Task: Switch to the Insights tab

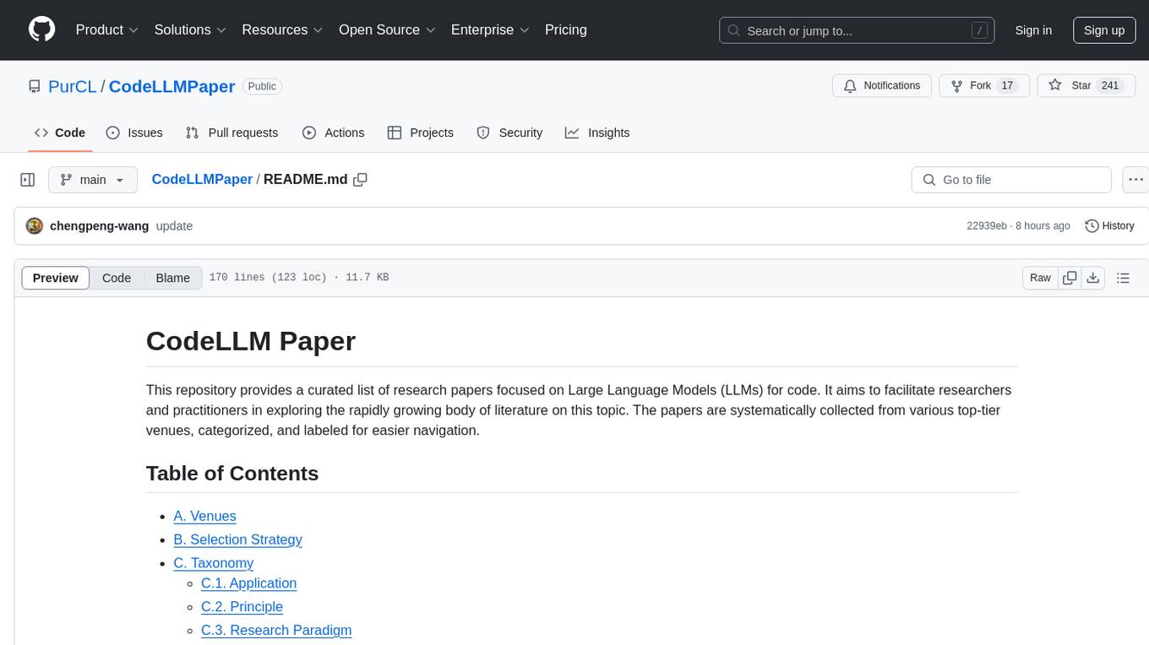Action: [597, 133]
